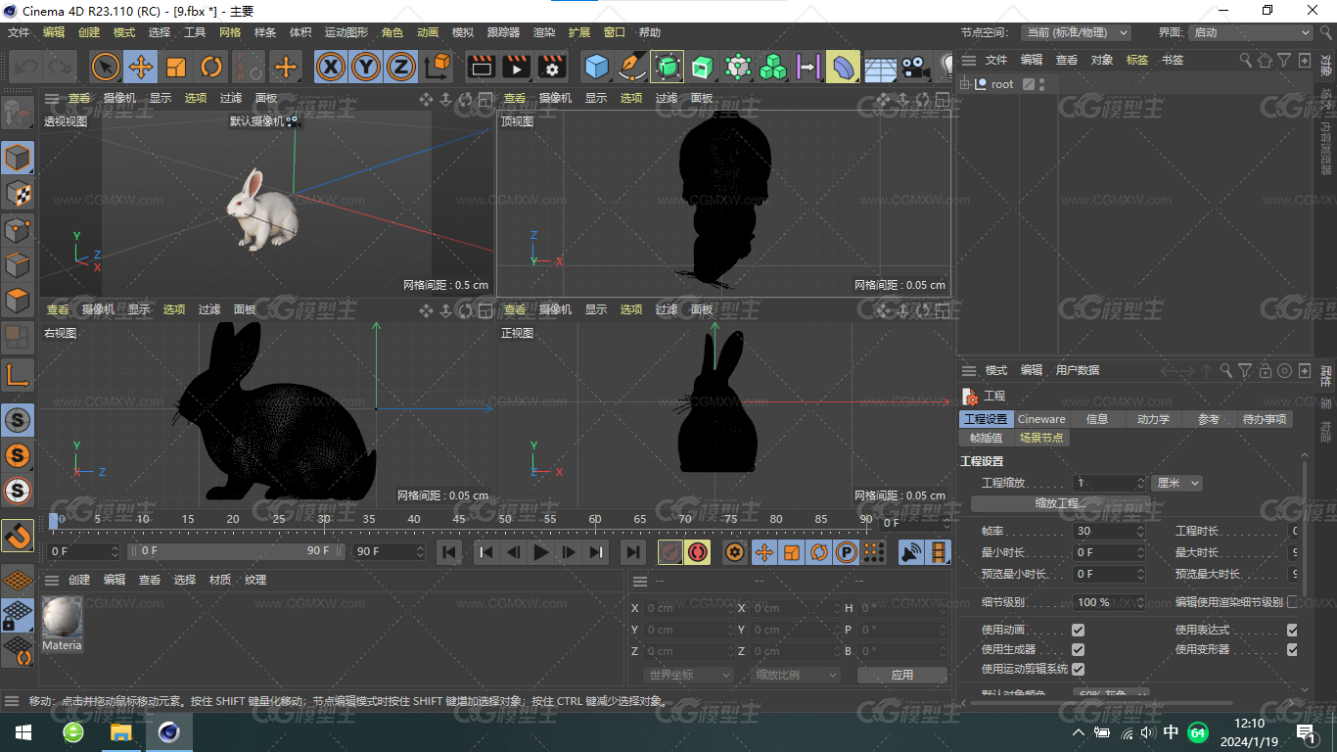Click the 缩放工程... button
Screen dimensions: 1337x752
click(x=1060, y=503)
